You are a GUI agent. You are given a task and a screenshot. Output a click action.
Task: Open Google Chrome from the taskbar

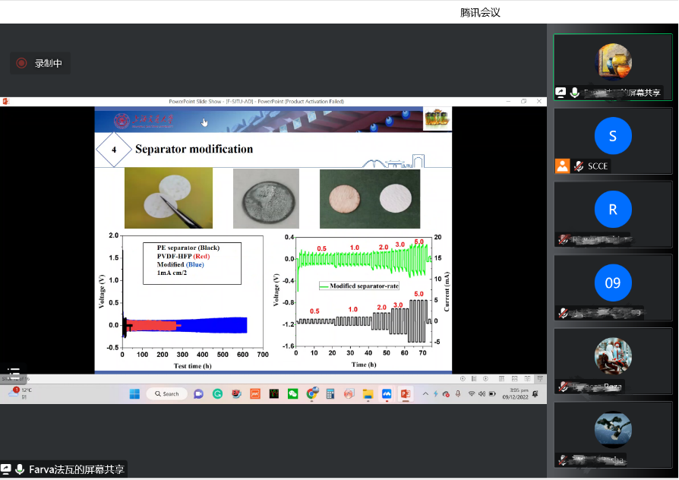pyautogui.click(x=311, y=393)
